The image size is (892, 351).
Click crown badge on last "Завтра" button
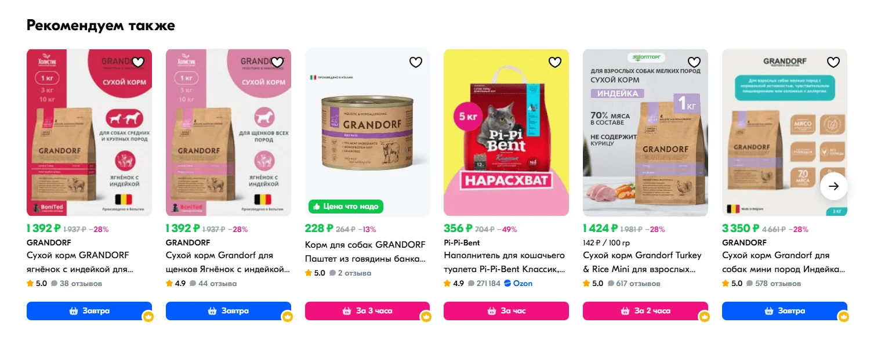tap(844, 317)
